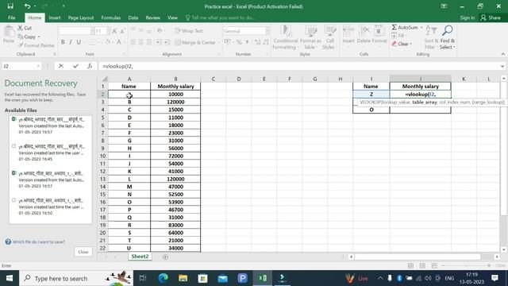Screen dimensions: 508x286
Task: Expand the formula bar chevron
Action: (x=502, y=66)
